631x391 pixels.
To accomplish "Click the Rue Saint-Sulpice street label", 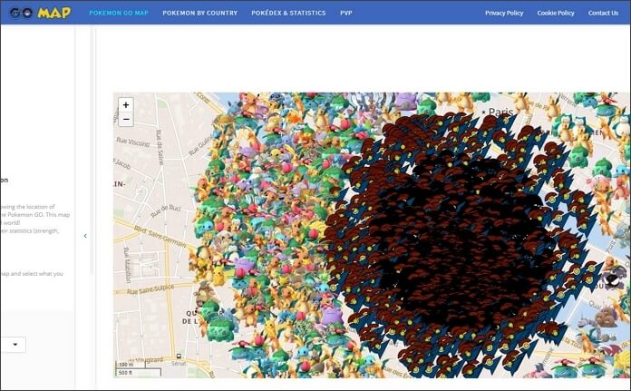I will pyautogui.click(x=150, y=288).
